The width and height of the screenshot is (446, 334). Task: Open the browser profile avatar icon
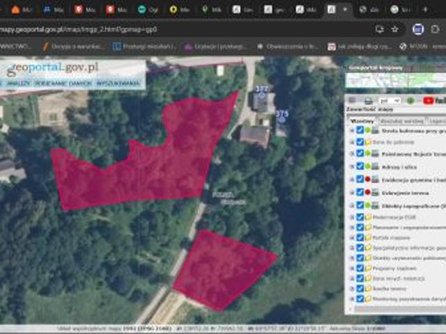[x=417, y=29]
